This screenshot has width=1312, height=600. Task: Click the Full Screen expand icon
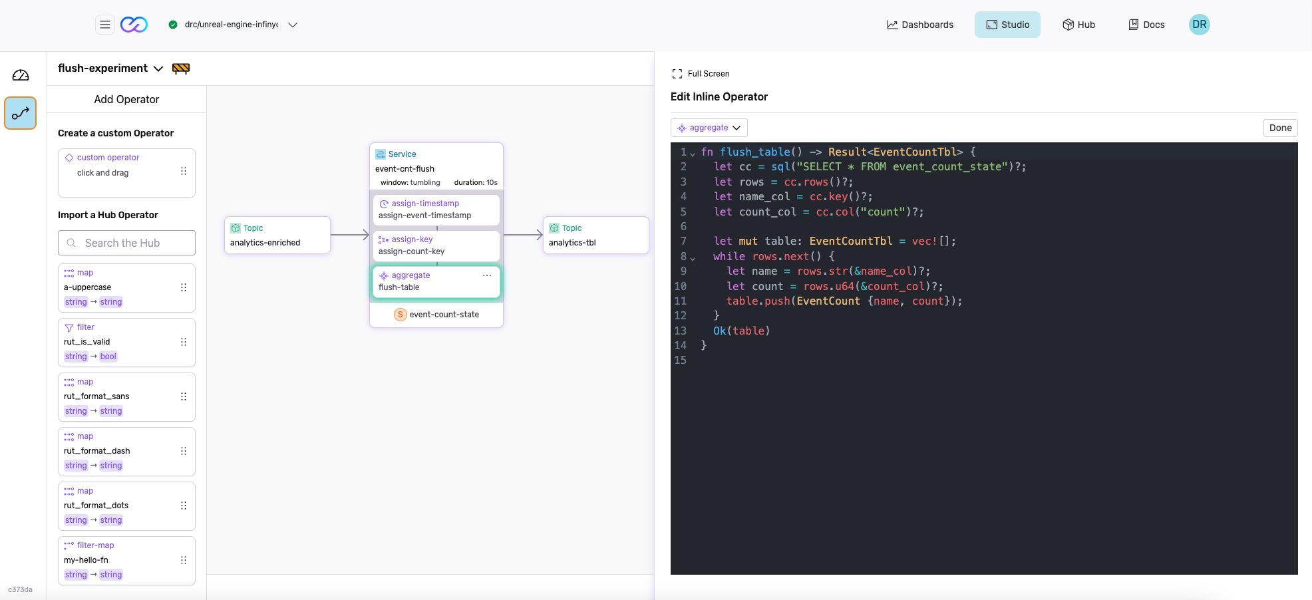click(x=677, y=74)
